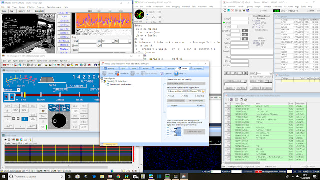Click the frequency up red arrow button

tap(12, 97)
